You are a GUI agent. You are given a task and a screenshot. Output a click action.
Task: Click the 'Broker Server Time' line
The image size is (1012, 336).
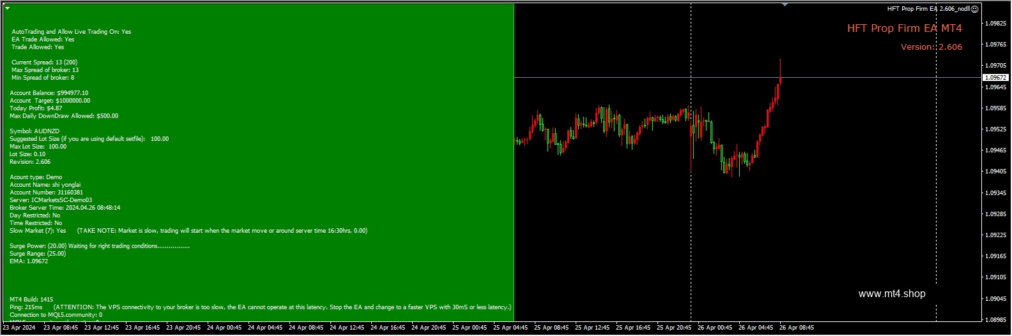65,208
